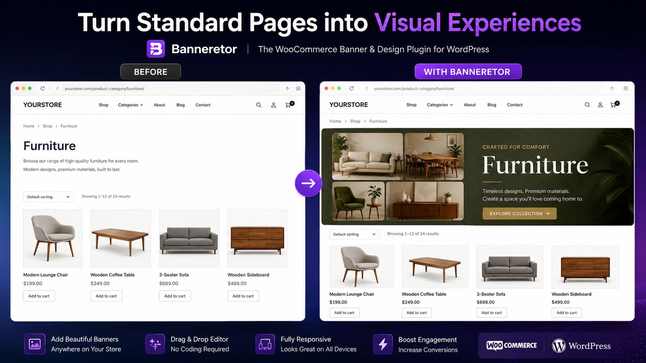Screen dimensions: 646x363
Task: Open the cart icon in the Before window
Action: pos(289,104)
